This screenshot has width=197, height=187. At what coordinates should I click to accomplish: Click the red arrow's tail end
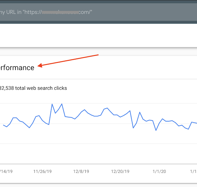tap(98, 55)
